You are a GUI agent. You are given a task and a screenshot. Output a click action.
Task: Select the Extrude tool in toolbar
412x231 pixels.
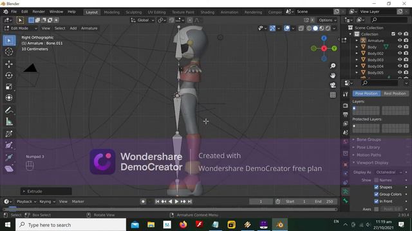click(9, 157)
